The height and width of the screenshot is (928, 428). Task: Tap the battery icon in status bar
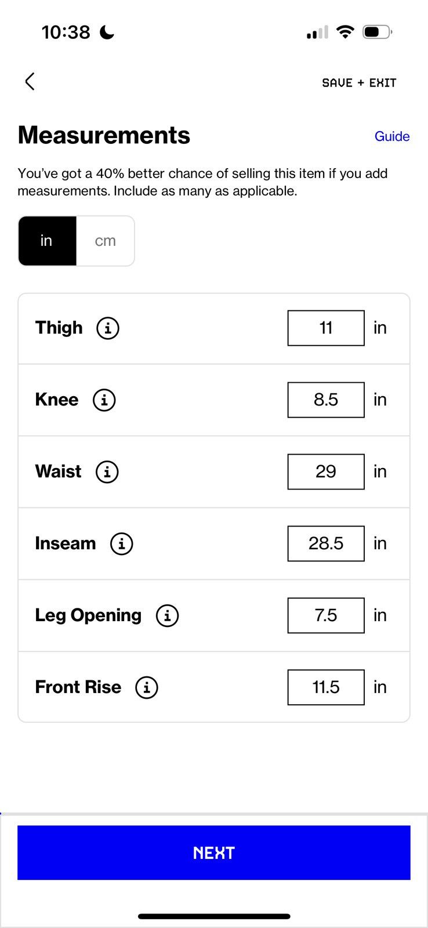point(378,32)
